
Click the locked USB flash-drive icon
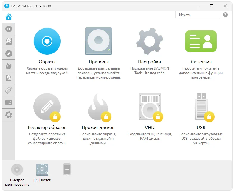coord(202,107)
